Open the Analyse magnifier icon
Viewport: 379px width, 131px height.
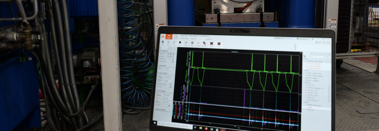click(176, 36)
